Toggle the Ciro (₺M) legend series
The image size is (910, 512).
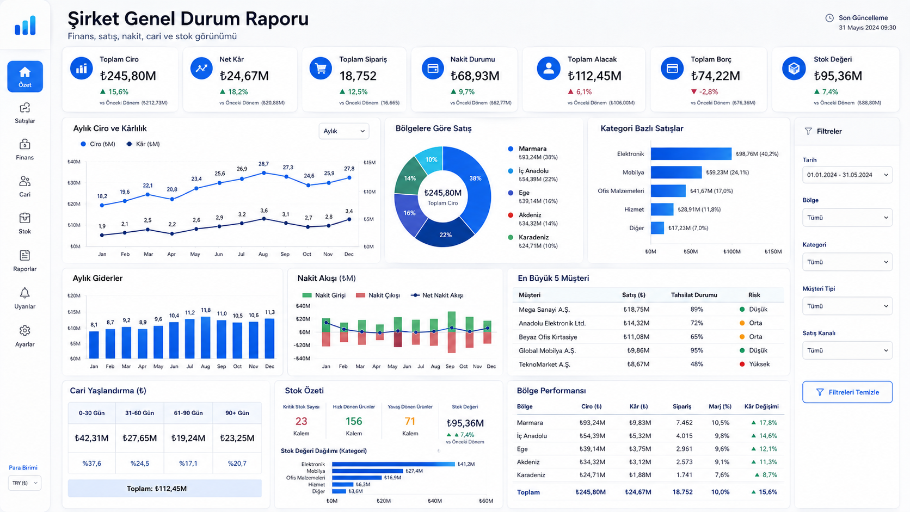(x=98, y=144)
